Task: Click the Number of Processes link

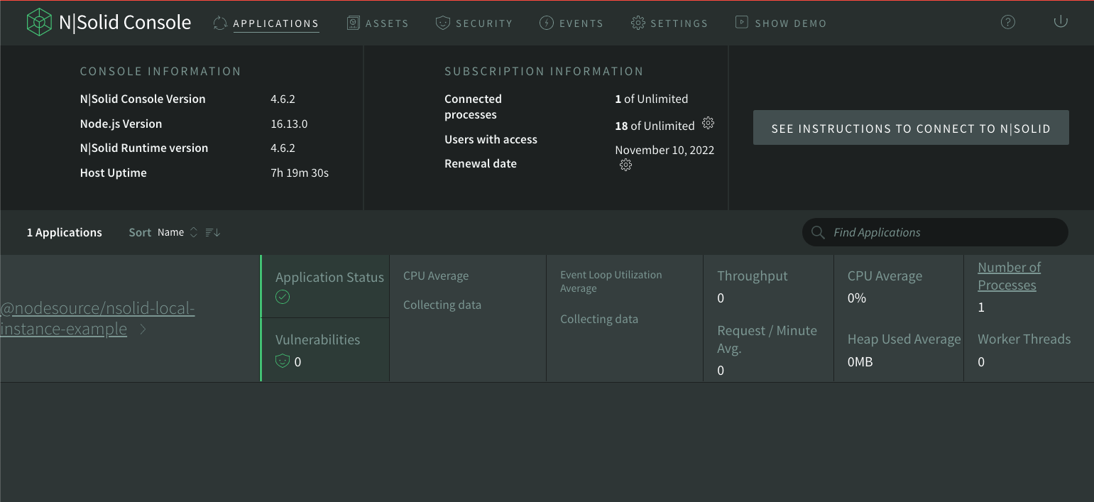Action: 1009,276
